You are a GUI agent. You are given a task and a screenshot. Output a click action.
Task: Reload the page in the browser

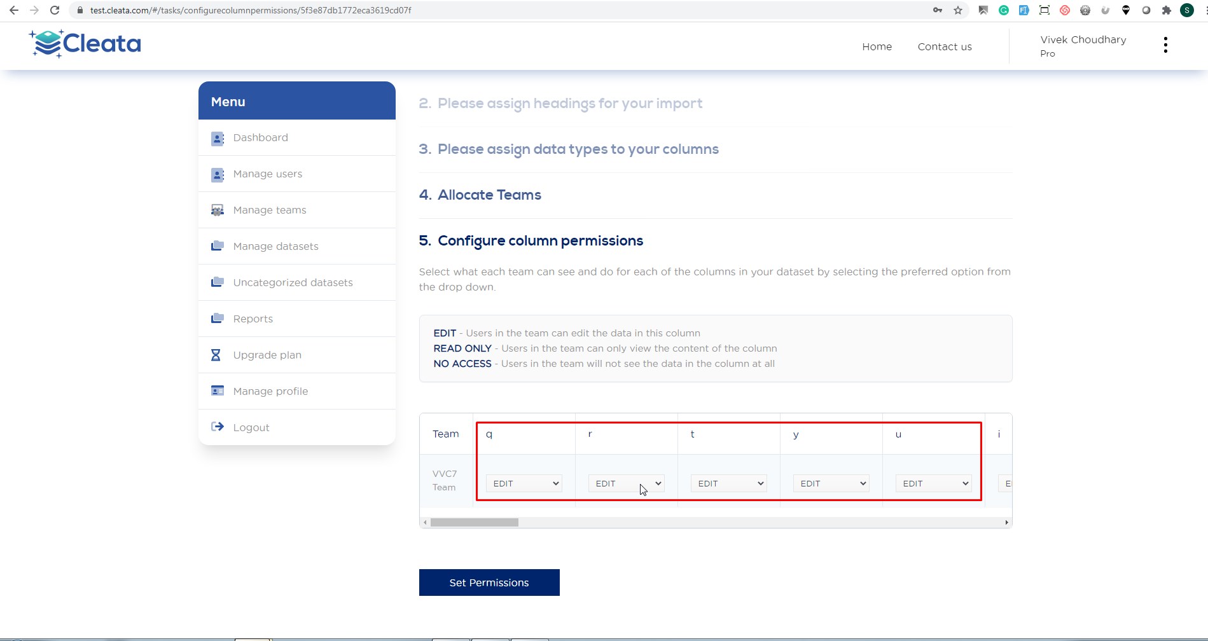[55, 10]
